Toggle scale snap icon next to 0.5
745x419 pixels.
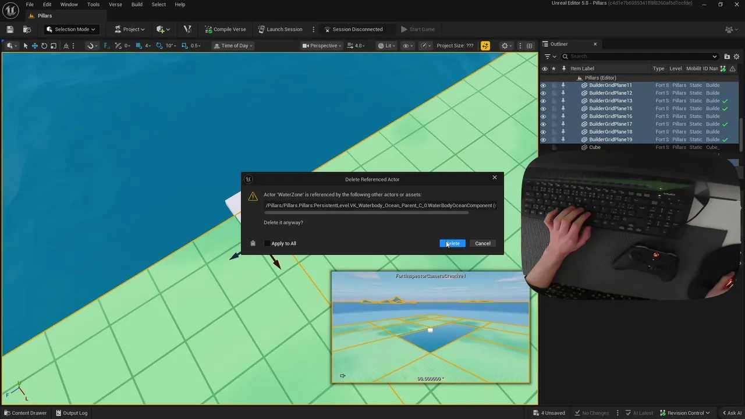[x=185, y=45]
